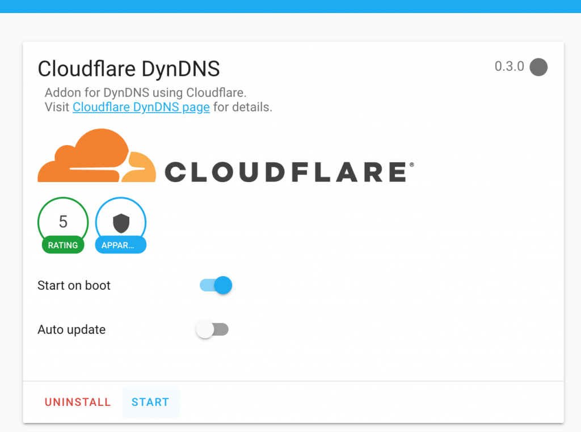The height and width of the screenshot is (432, 581).
Task: Click the APPAR... label on the blue badge
Action: coord(120,245)
